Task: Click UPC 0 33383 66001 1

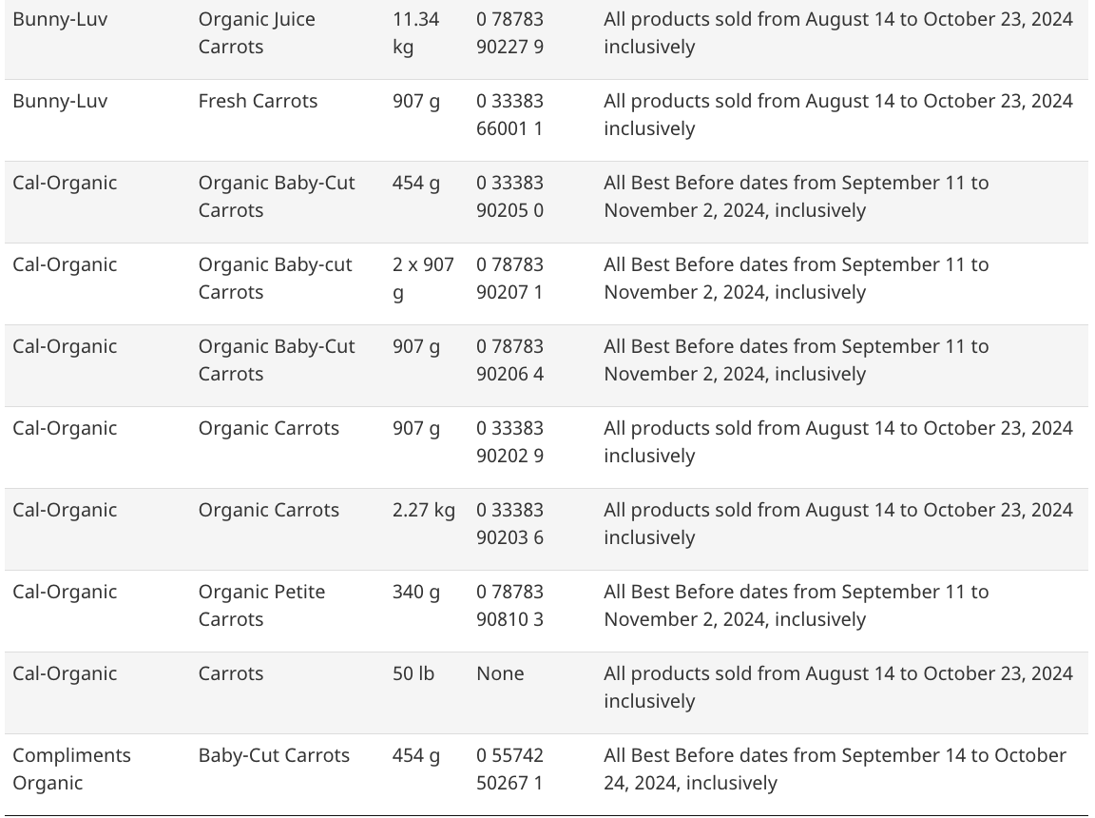Action: pyautogui.click(x=509, y=114)
